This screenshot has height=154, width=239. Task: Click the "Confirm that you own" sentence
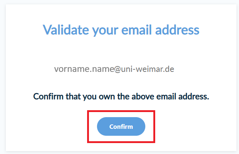(x=121, y=97)
